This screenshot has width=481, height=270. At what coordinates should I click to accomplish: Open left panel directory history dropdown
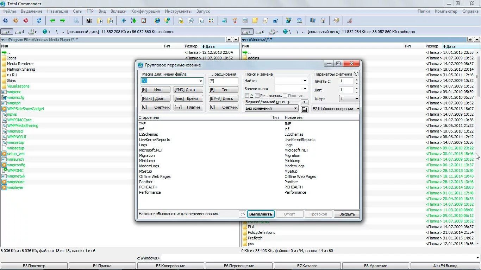pyautogui.click(x=236, y=40)
